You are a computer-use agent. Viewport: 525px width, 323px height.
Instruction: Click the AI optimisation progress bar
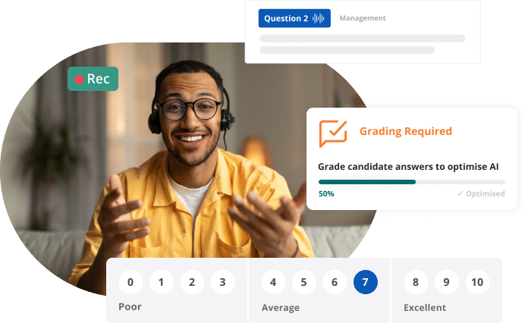(x=411, y=182)
